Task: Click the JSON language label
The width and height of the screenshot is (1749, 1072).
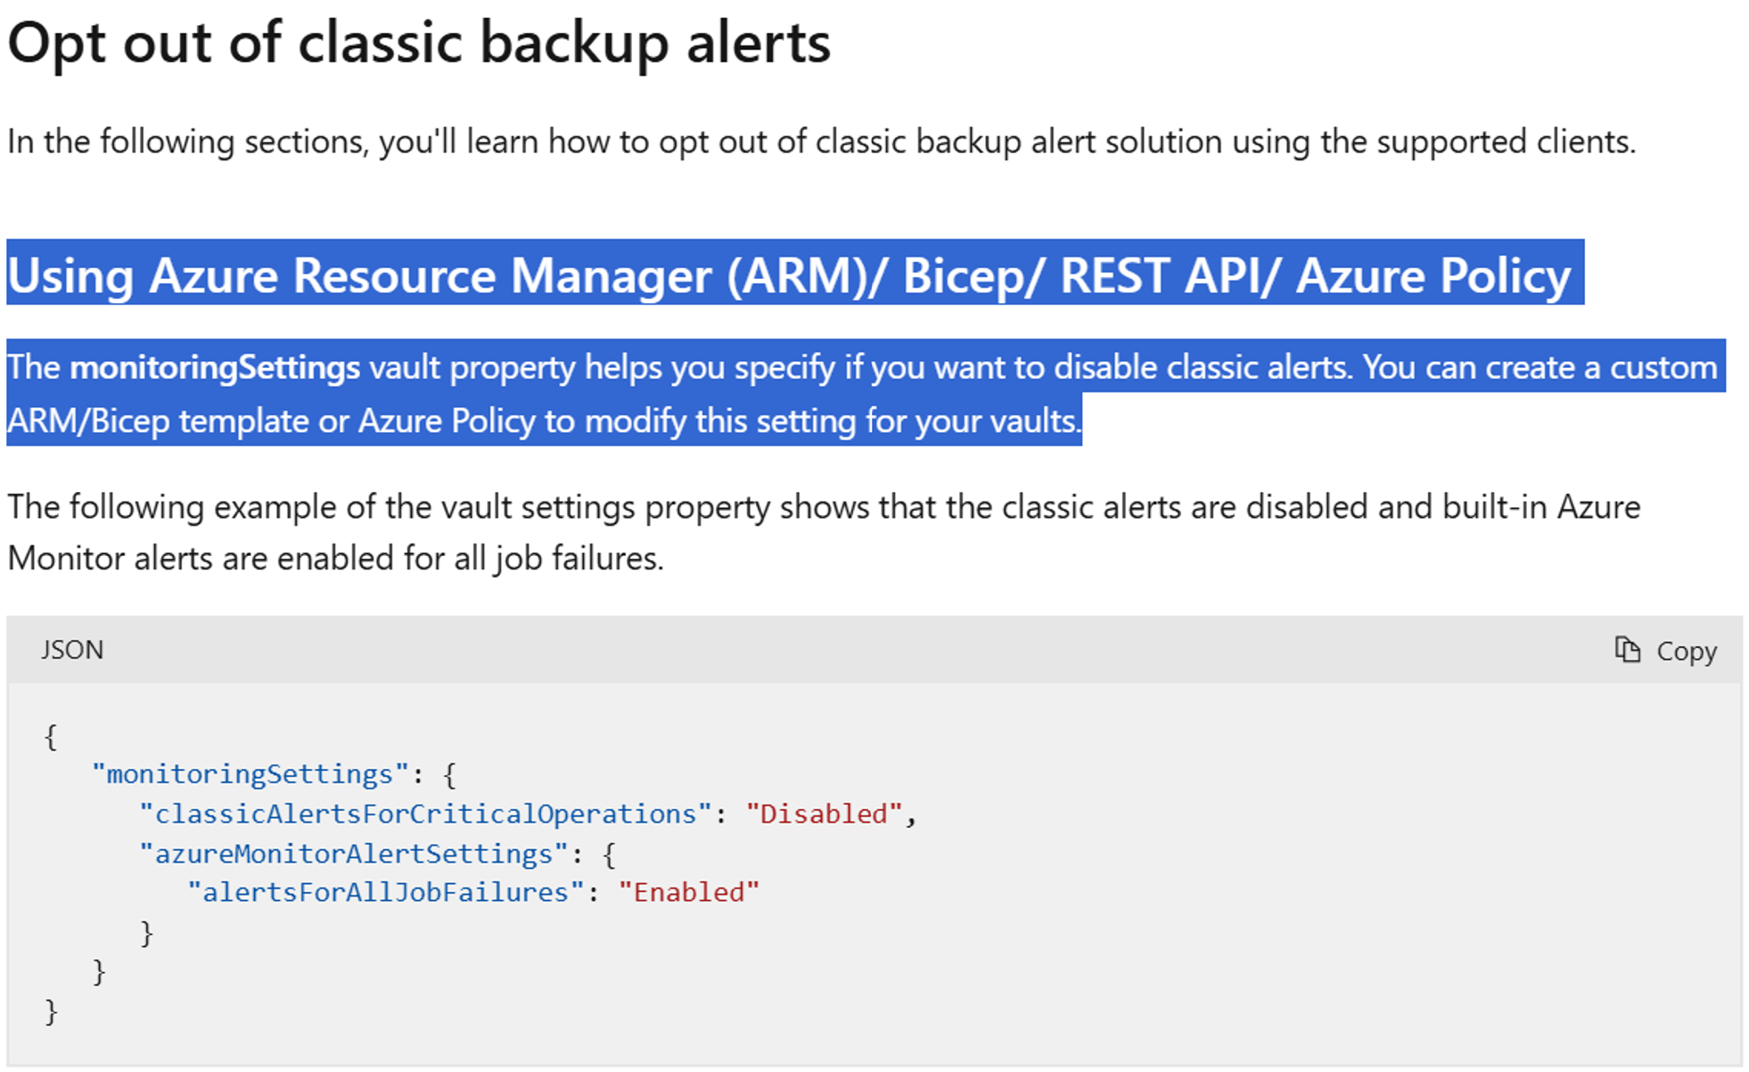Action: tap(72, 650)
